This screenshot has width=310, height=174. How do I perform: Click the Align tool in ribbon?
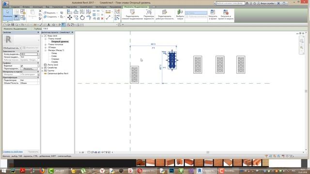coord(70,12)
